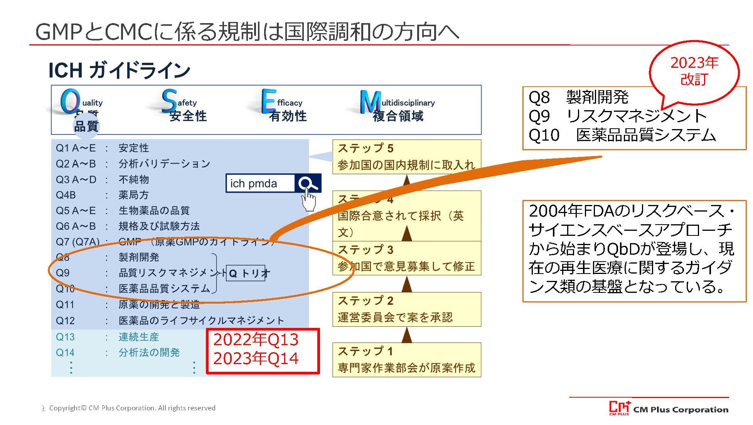This screenshot has height=425, width=753.
Task: Click the 品質 highlighted circle label
Action: click(x=86, y=126)
